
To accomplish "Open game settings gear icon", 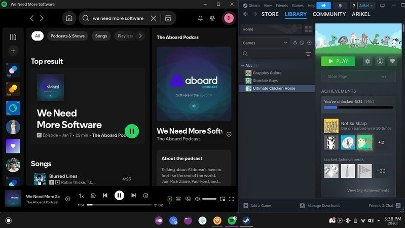I will (367, 61).
